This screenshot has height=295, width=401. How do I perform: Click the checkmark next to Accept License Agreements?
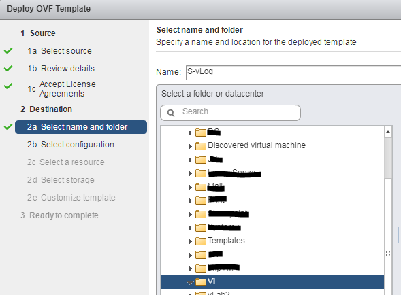(8, 86)
